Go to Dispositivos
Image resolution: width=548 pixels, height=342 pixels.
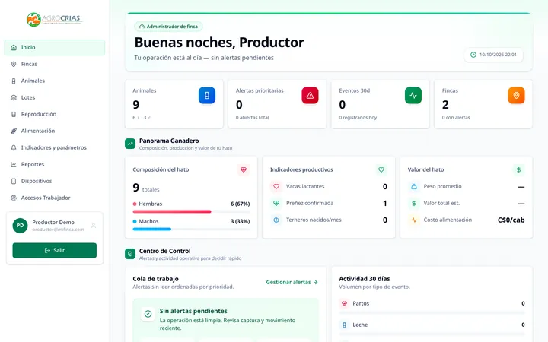(x=55, y=182)
